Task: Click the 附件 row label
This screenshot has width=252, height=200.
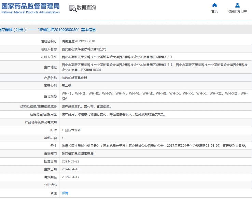Action: tap(54, 130)
